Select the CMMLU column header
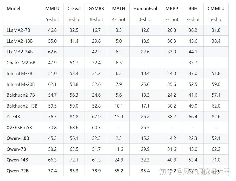The image size is (236, 181). coord(216,9)
